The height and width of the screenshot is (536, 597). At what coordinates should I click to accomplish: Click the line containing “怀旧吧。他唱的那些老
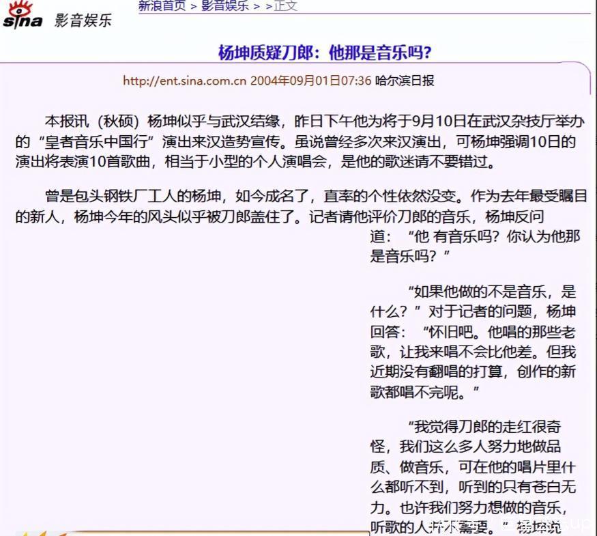tap(473, 333)
